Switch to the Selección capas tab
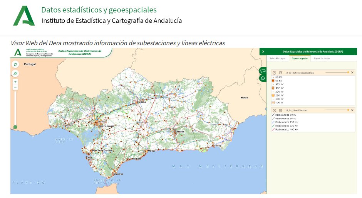The image size is (362, 198). pyautogui.click(x=278, y=58)
